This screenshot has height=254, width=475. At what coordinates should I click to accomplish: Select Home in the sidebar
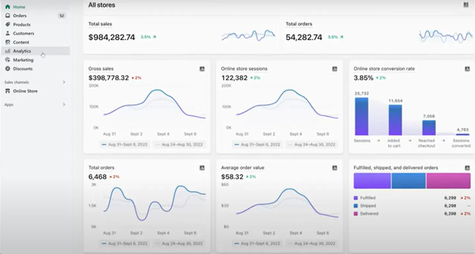point(19,7)
